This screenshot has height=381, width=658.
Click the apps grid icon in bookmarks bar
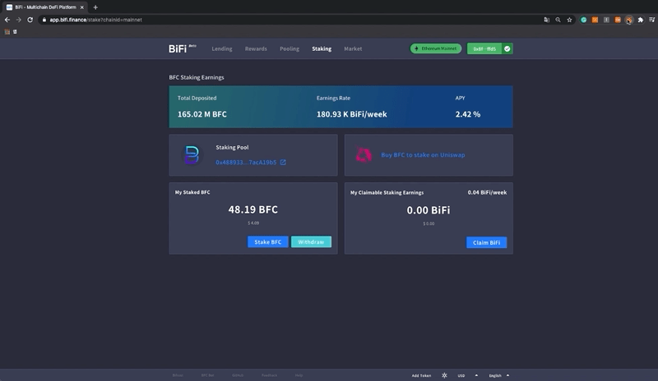click(7, 31)
